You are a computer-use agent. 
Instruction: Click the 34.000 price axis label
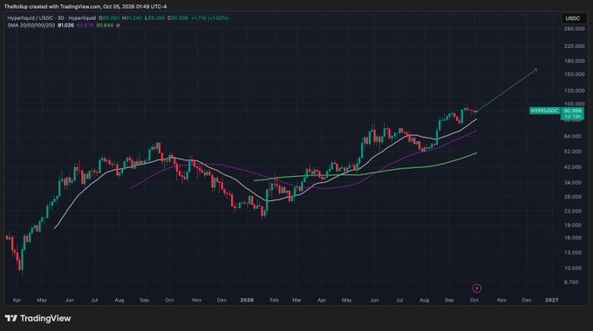click(x=573, y=183)
